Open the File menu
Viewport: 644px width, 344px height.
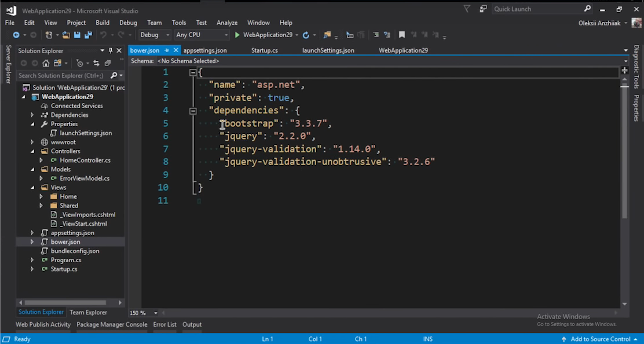click(x=9, y=23)
